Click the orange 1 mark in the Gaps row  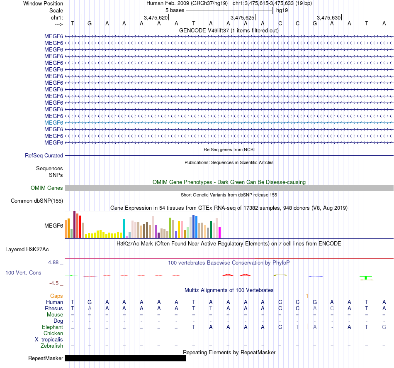pos(307,296)
